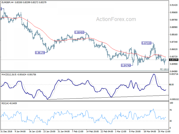Screen dimensions: 179x134
Task: Click the 0.90600 price axis value
Action: [x=174, y=13]
